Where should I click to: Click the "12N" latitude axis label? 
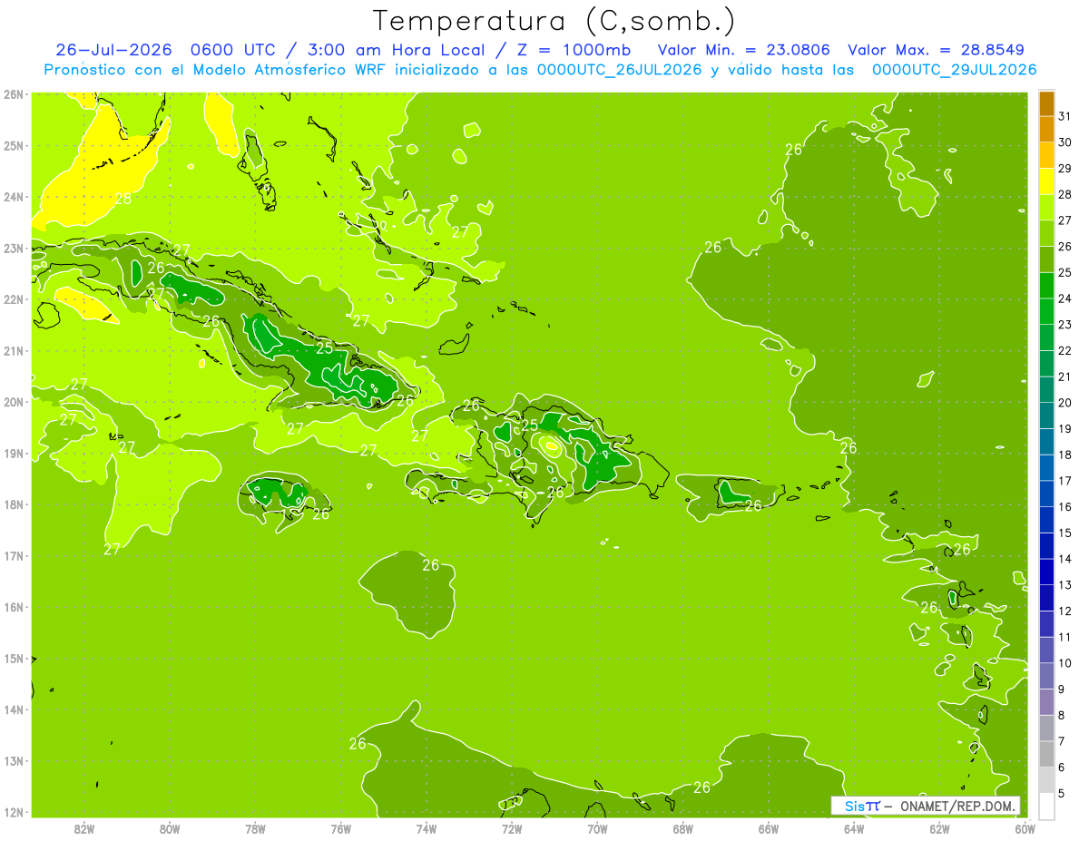14,812
